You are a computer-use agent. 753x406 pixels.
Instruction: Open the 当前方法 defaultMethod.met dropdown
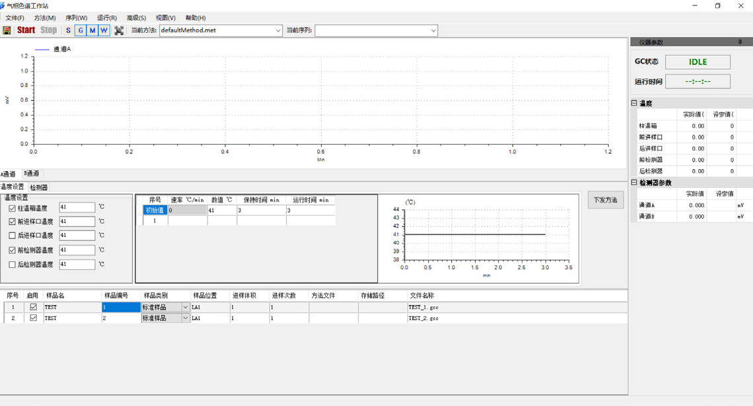coord(277,30)
